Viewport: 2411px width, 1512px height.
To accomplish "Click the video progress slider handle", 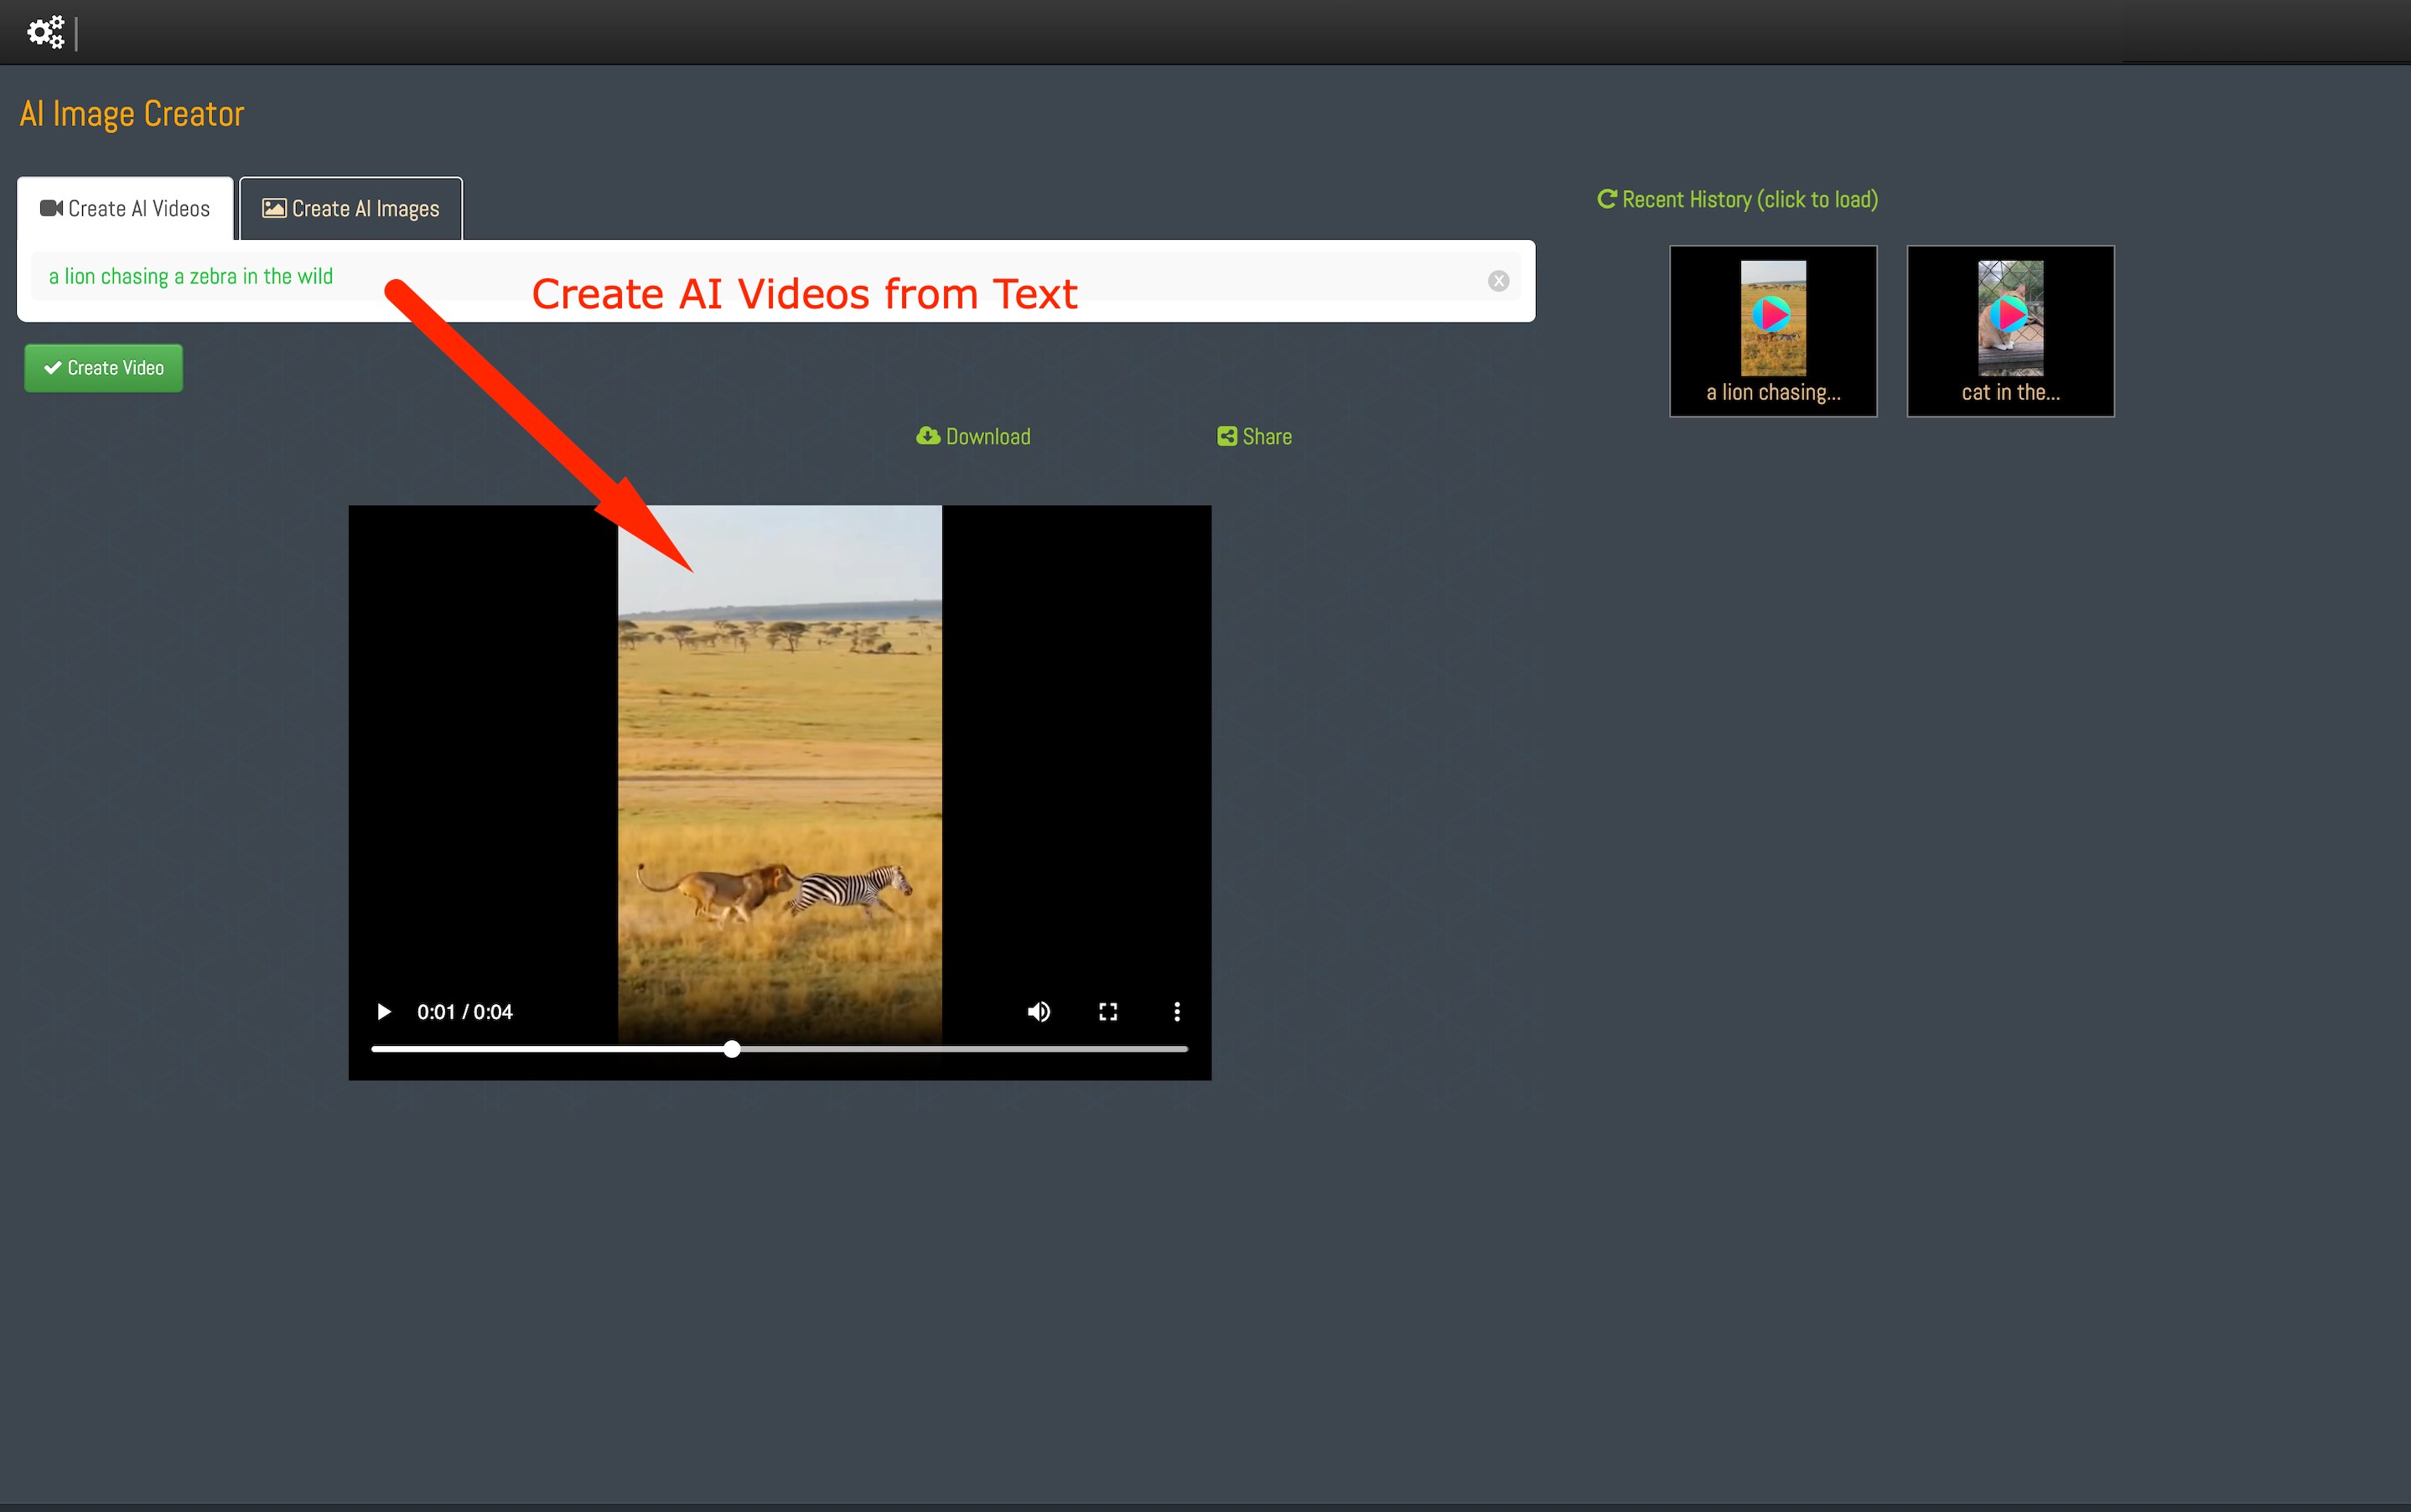I will (x=732, y=1049).
